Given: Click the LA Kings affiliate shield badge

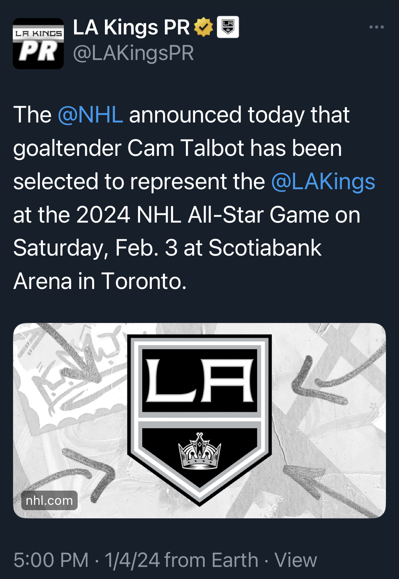Looking at the screenshot, I should tap(228, 27).
